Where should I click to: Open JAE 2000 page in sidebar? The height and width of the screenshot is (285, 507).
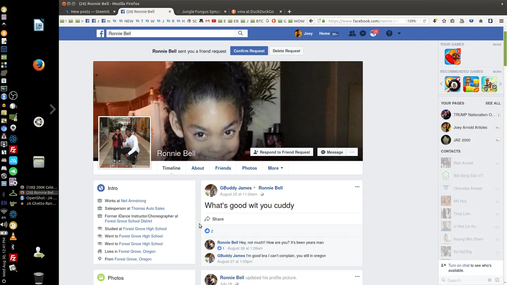(x=471, y=140)
